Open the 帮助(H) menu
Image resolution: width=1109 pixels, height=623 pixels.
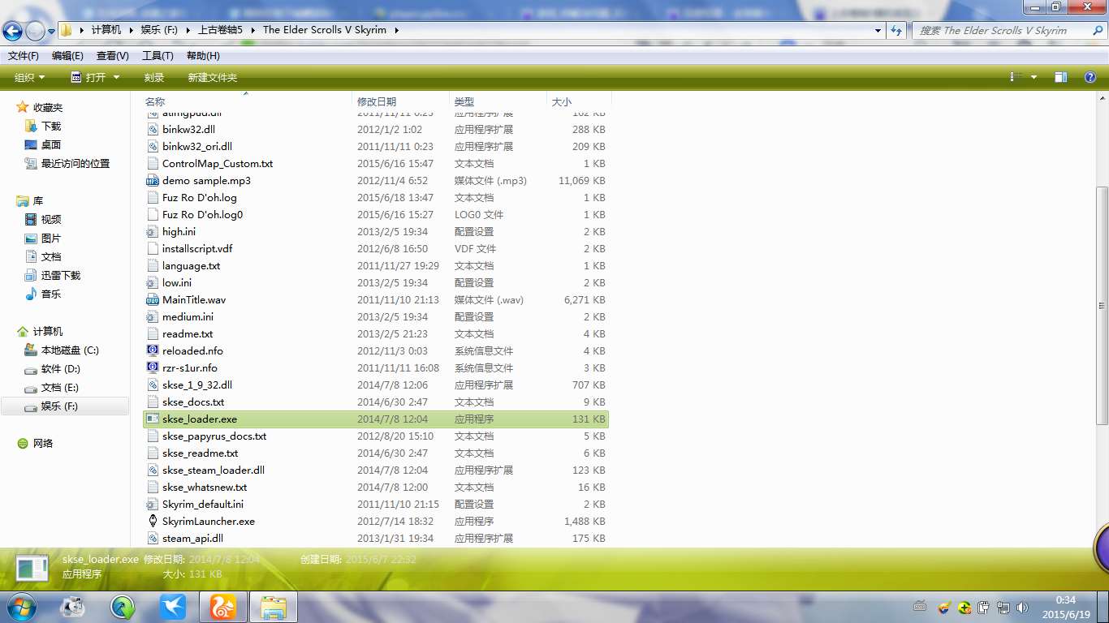click(203, 56)
